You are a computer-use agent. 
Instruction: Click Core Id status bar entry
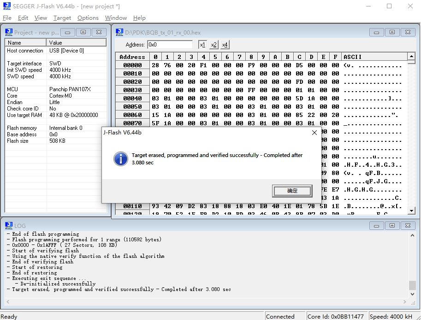337,316
